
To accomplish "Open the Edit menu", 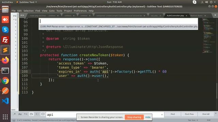I will click(x=19, y=11).
